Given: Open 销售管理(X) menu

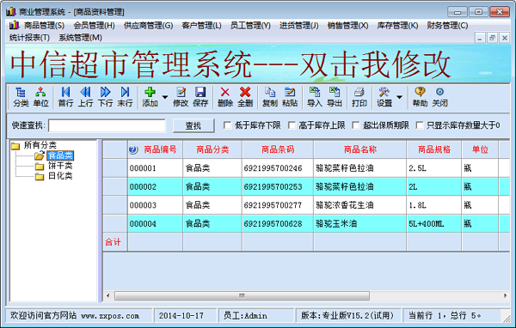Looking at the screenshot, I should pyautogui.click(x=348, y=25).
